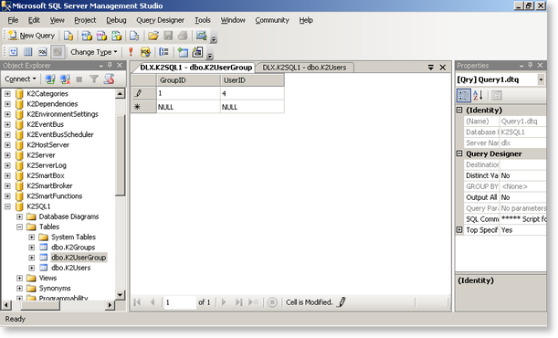Click Database Engine Query icon
This screenshot has height=338, width=558.
[x=68, y=36]
